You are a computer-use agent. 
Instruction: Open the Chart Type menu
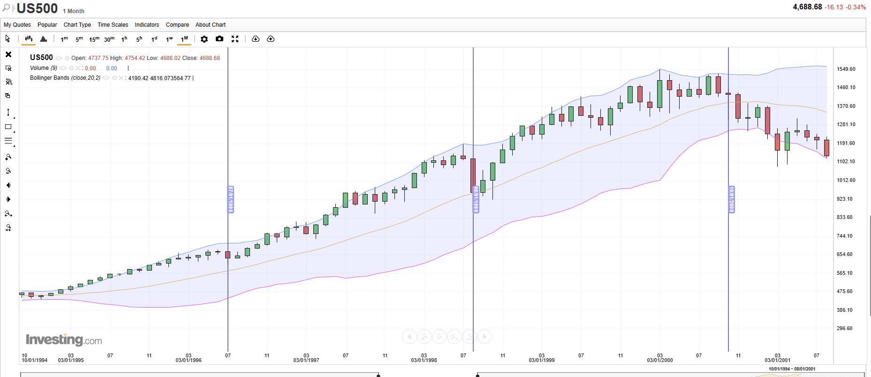tap(77, 25)
